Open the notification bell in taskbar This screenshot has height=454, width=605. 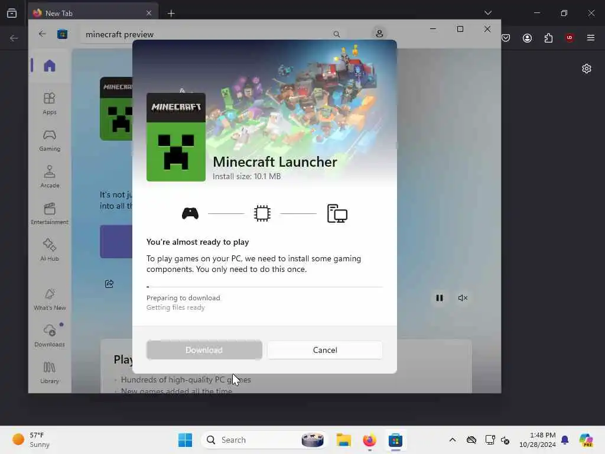(x=565, y=440)
